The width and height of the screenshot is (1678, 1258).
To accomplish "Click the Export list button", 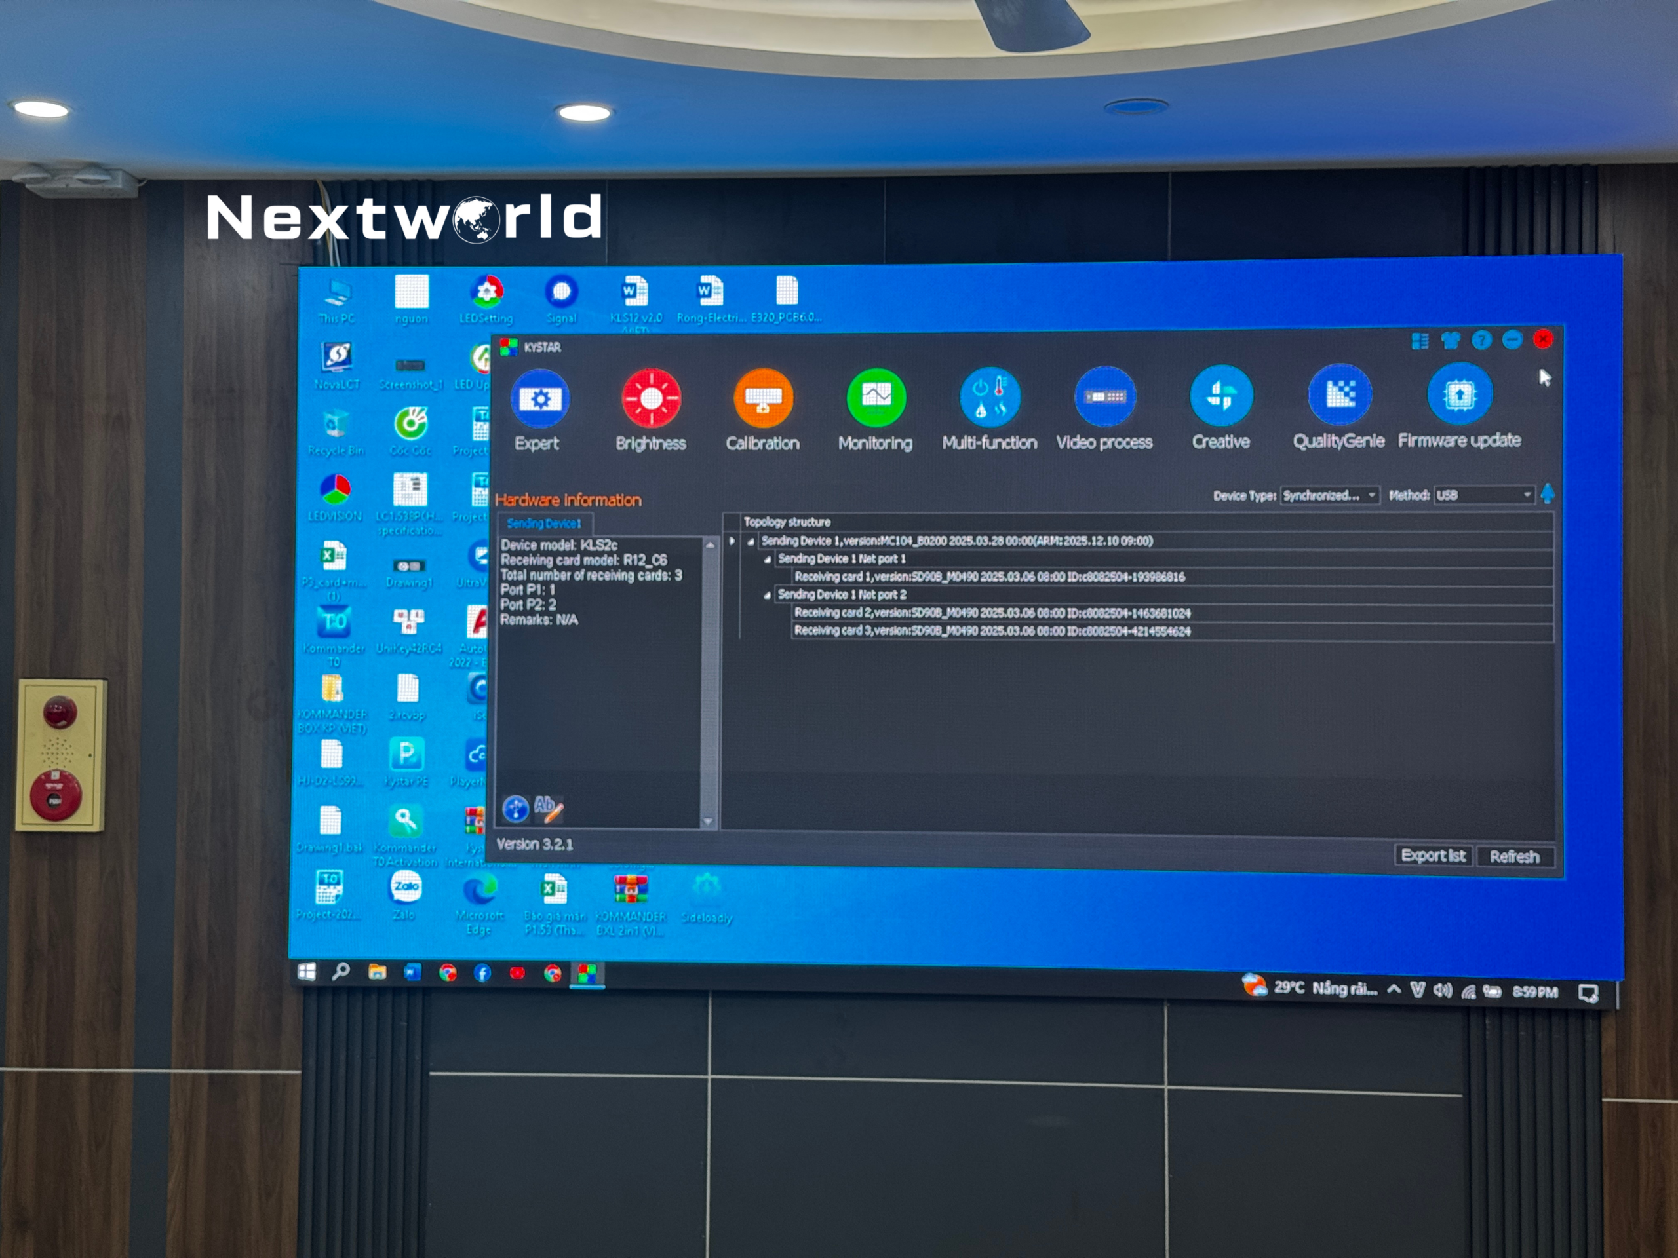I will click(x=1433, y=855).
